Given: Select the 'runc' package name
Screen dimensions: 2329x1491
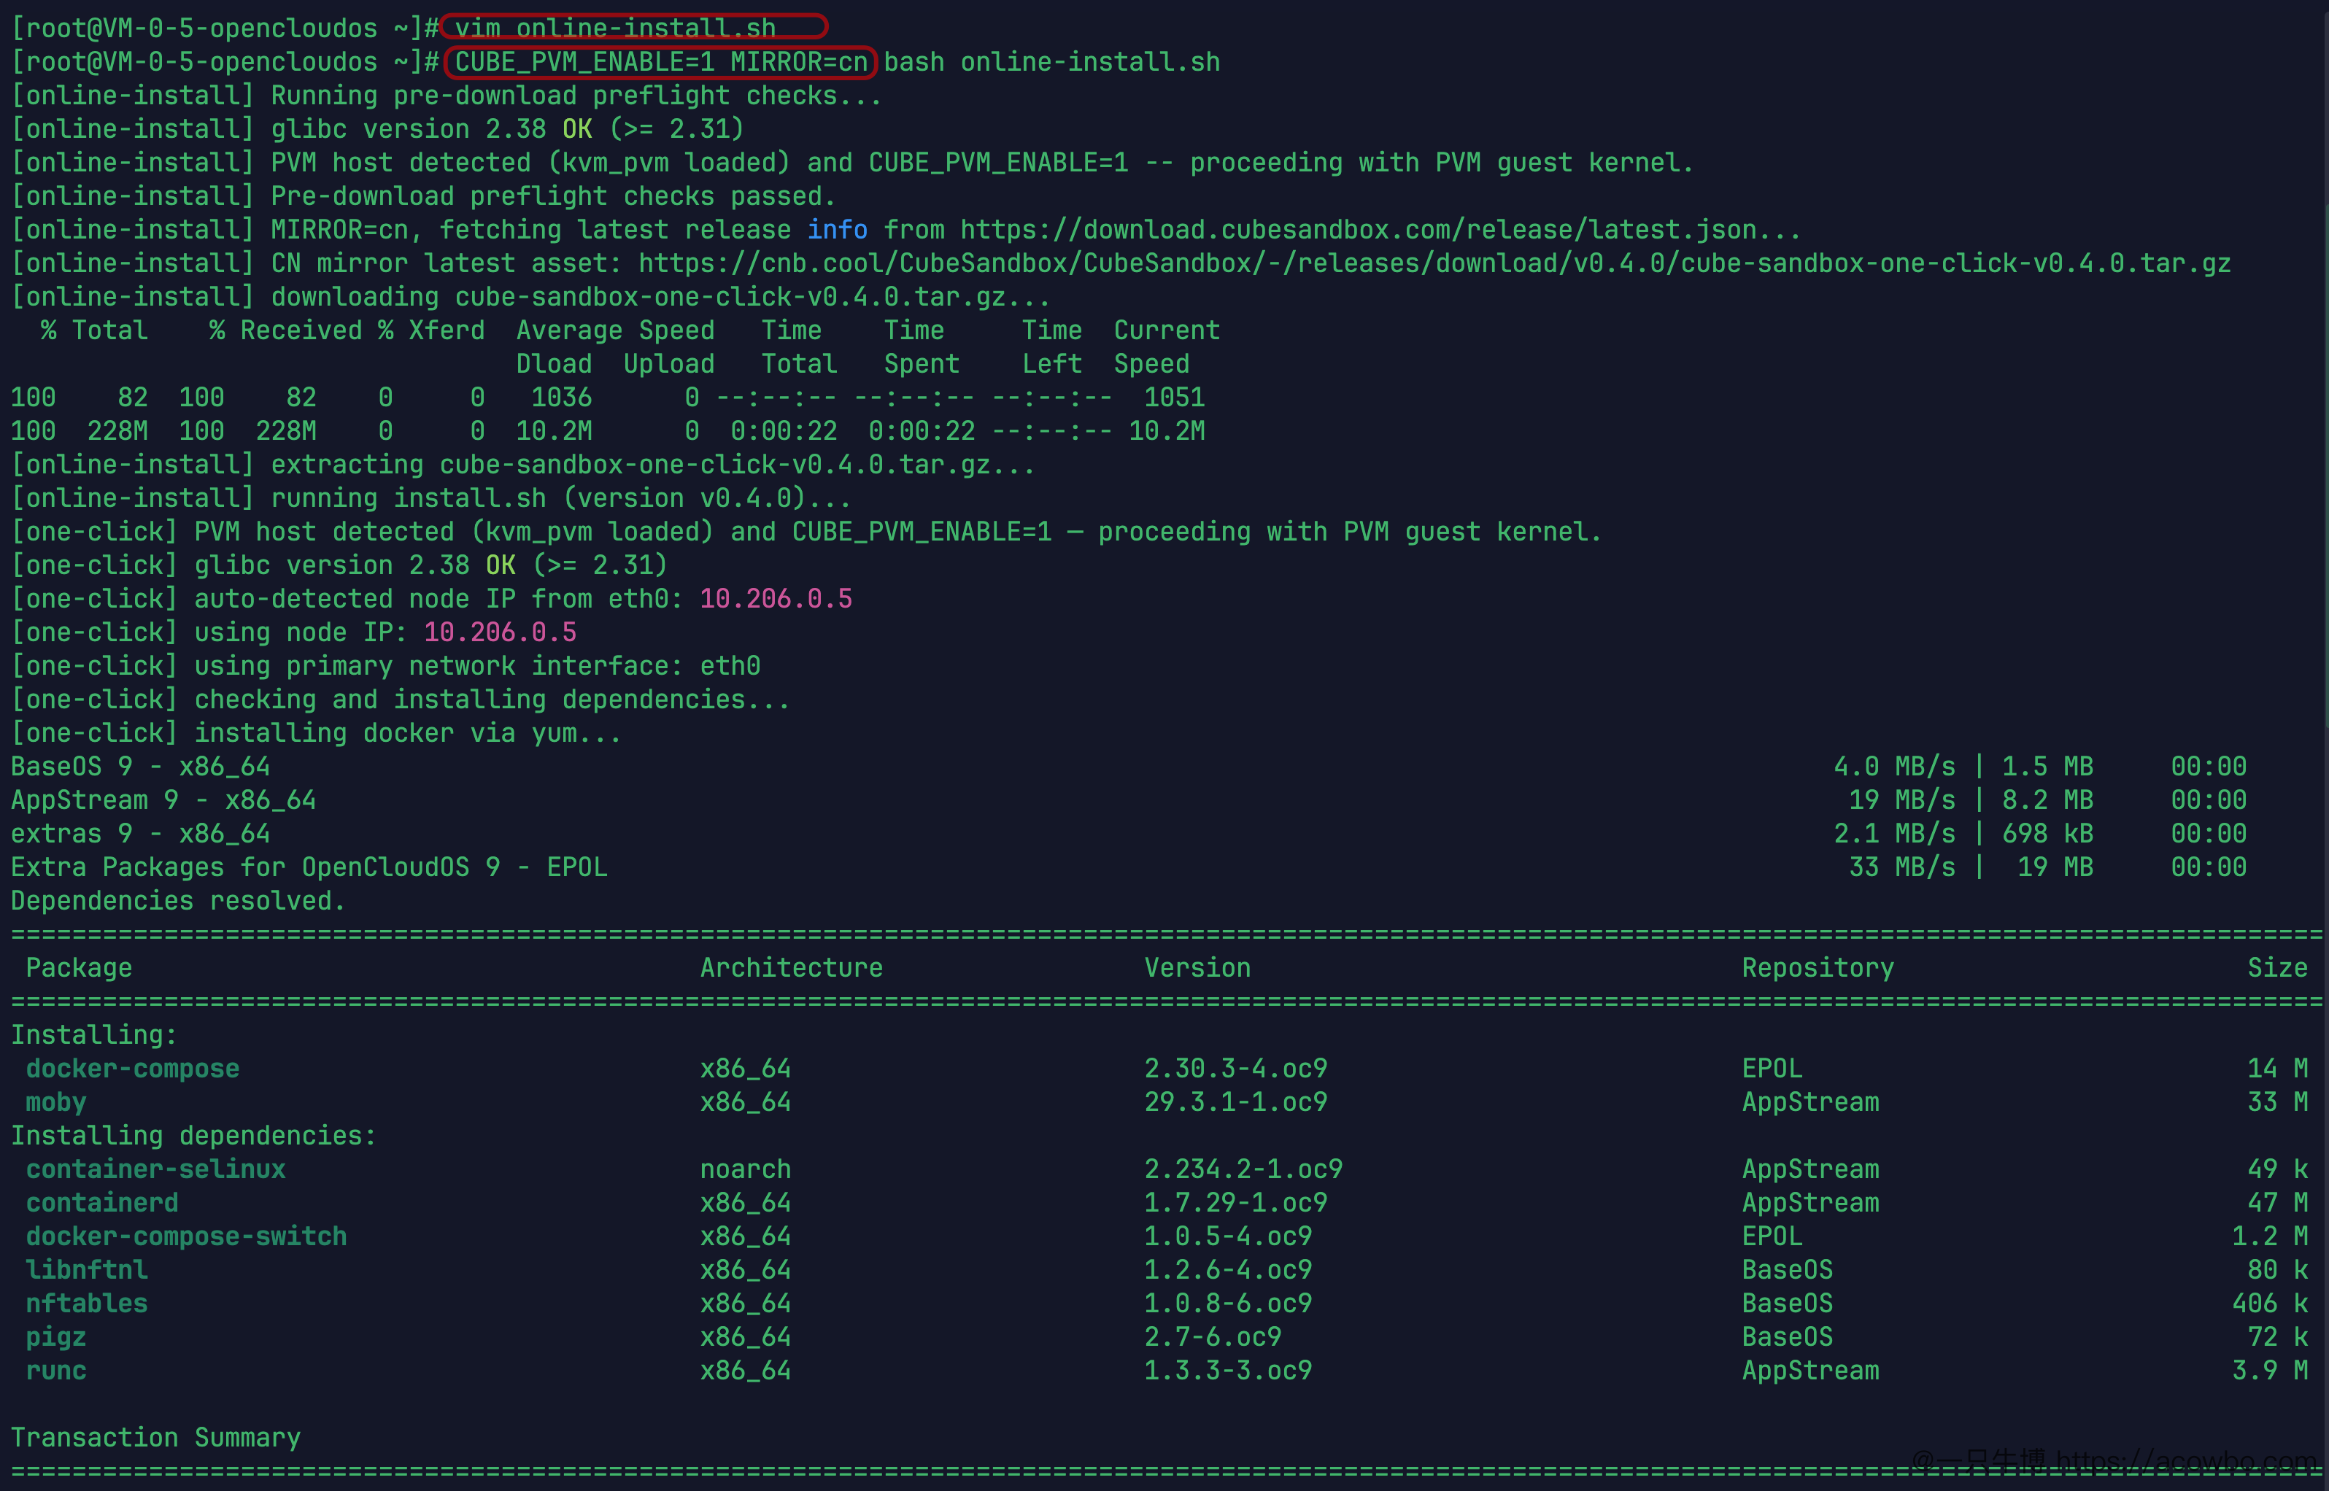Looking at the screenshot, I should (x=56, y=1370).
